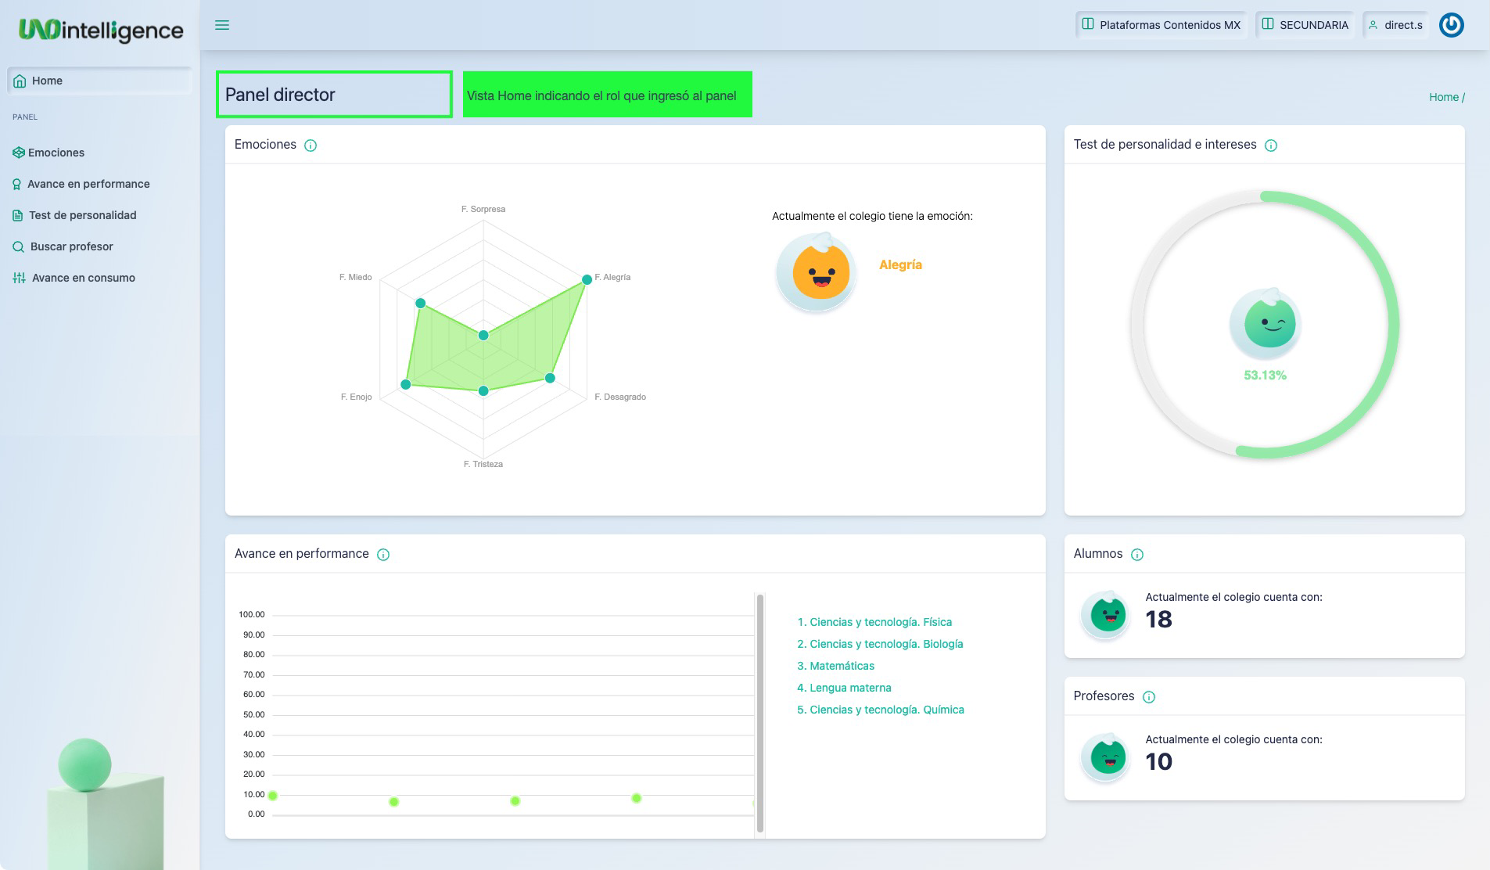Click info icon next to Profesores
This screenshot has height=870, width=1490.
click(x=1149, y=697)
